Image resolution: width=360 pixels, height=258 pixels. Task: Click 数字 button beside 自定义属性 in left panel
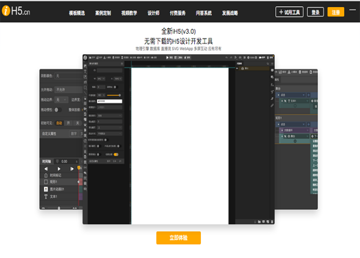click(x=74, y=133)
